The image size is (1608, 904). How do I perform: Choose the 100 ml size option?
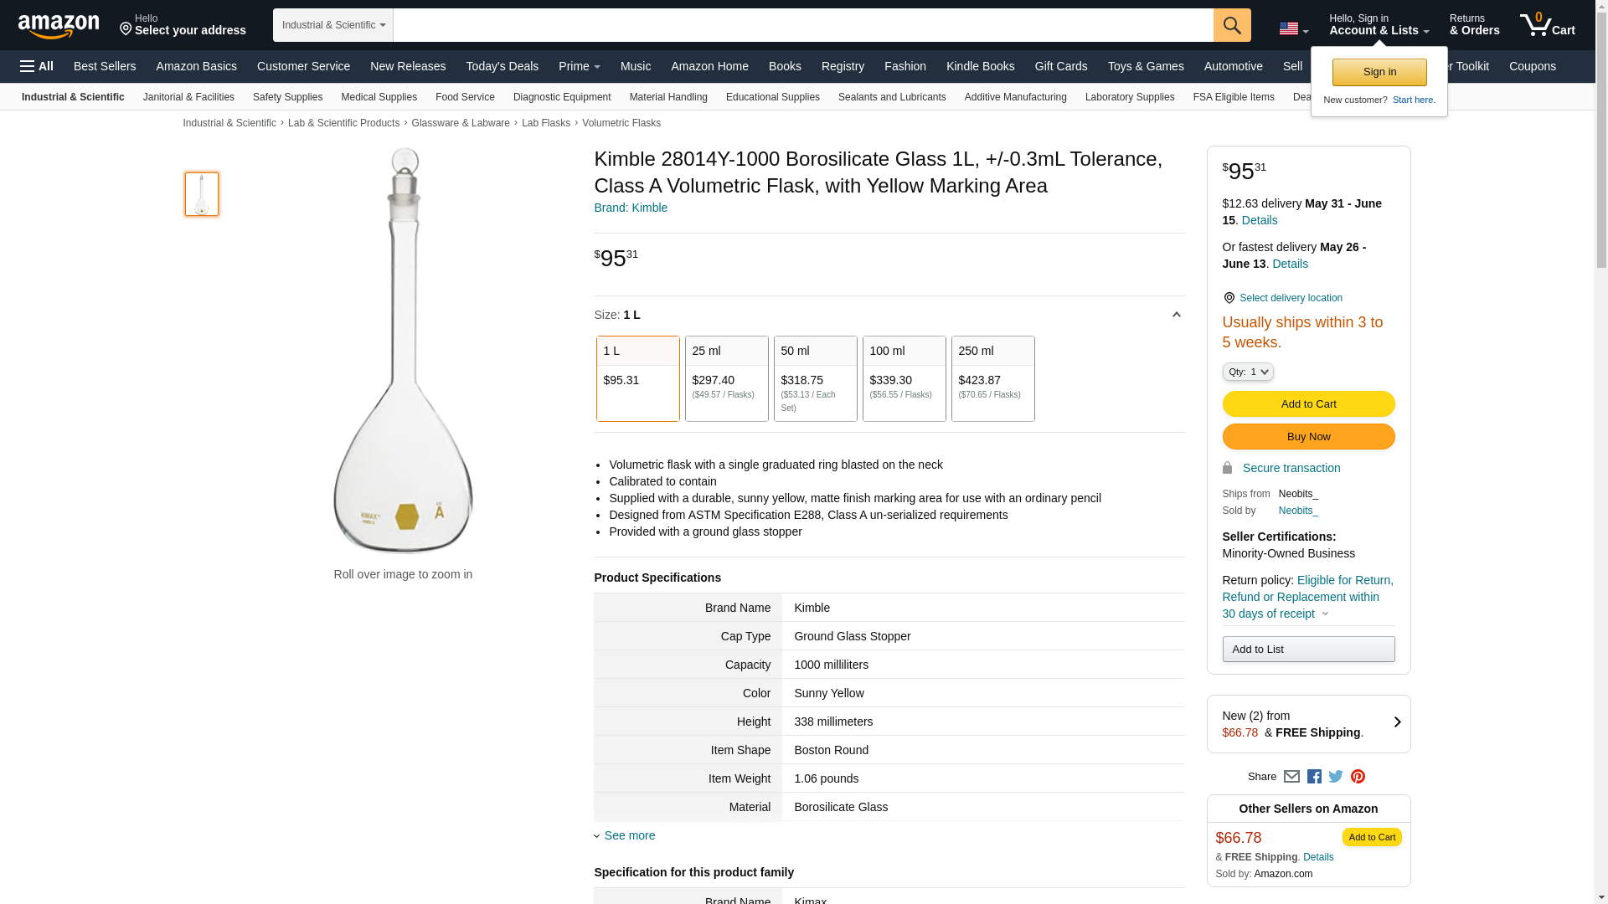pos(904,378)
